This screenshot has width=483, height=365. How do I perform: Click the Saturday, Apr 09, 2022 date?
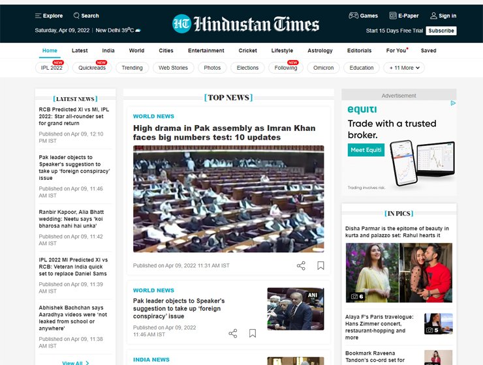point(62,31)
